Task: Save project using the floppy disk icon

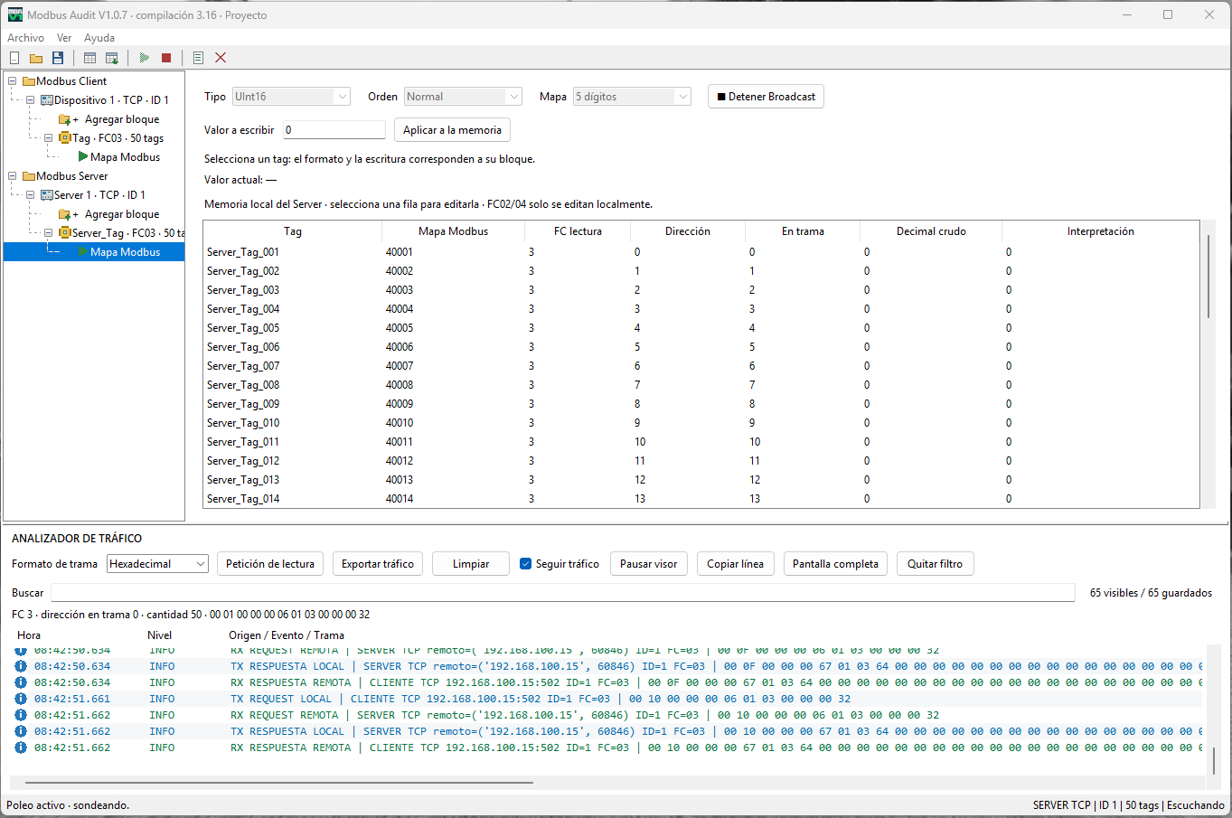Action: [58, 58]
